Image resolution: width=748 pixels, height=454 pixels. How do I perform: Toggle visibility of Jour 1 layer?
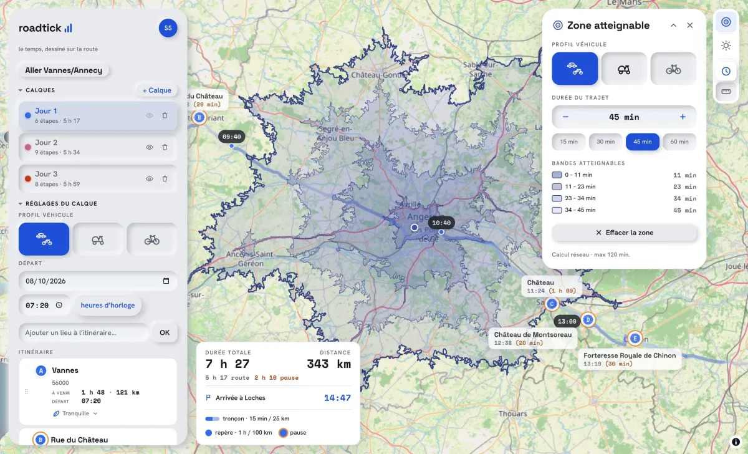click(150, 115)
